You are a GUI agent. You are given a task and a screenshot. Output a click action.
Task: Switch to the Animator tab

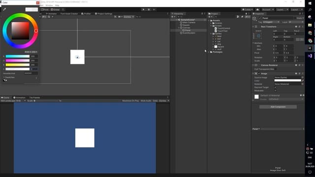tap(51, 14)
